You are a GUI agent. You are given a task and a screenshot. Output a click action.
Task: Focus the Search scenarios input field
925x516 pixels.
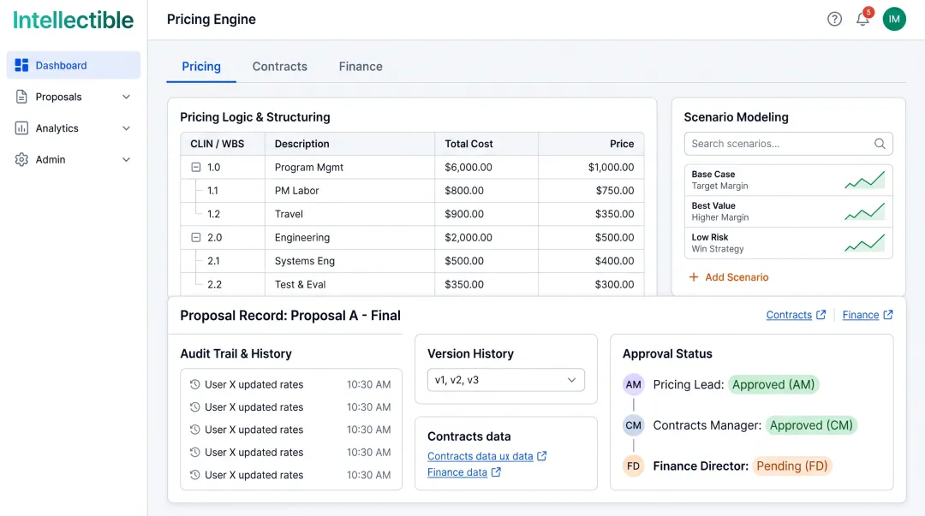788,143
